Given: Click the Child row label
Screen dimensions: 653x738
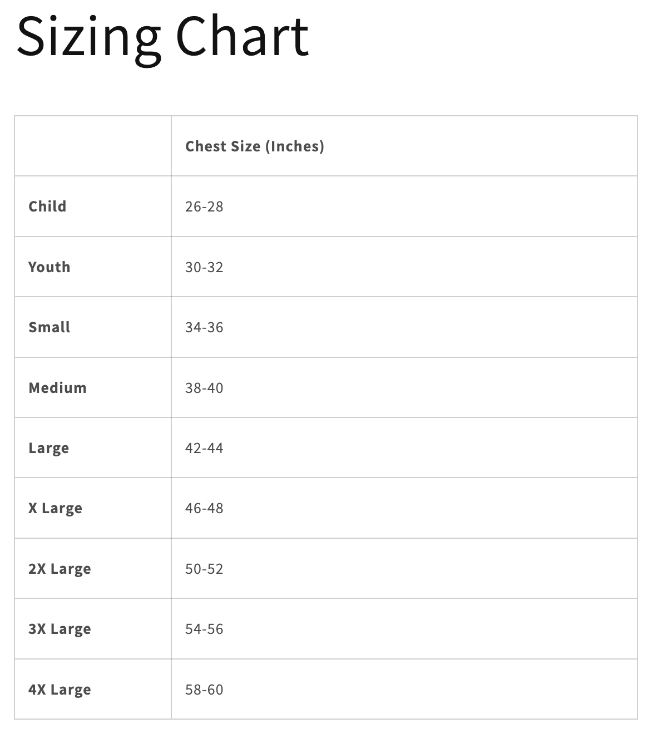Looking at the screenshot, I should tap(47, 206).
